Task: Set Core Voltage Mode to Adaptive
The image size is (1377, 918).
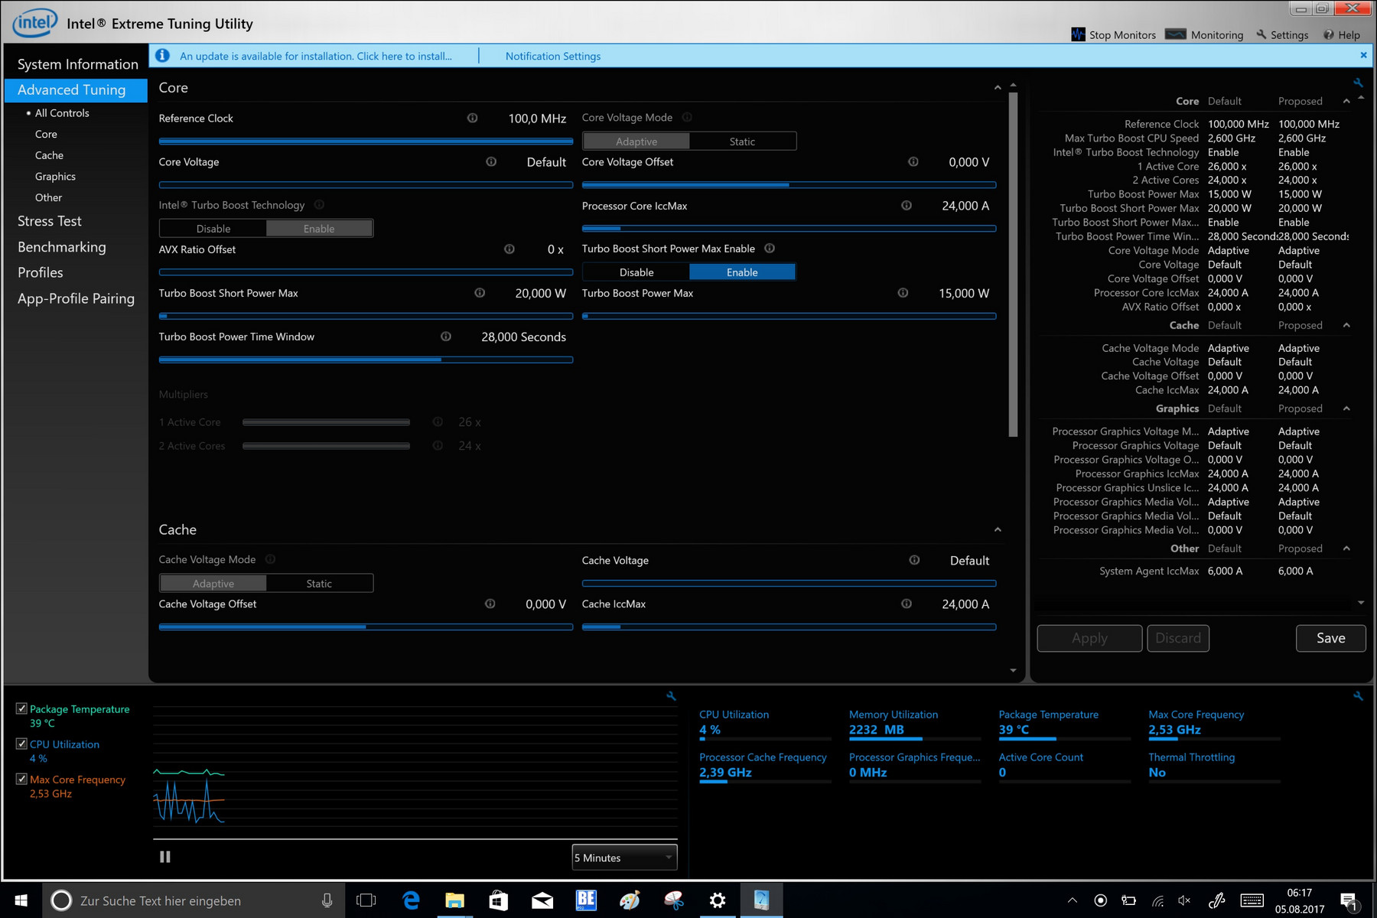Action: coord(636,142)
